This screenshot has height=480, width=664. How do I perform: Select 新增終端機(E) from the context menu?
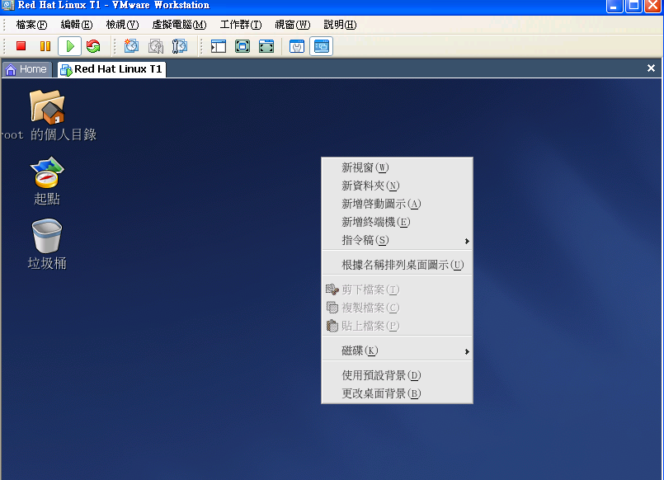pos(398,222)
